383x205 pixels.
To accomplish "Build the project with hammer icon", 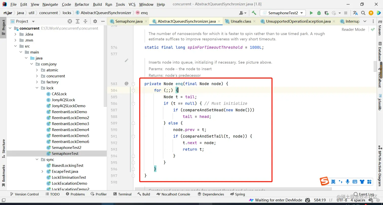I will pyautogui.click(x=254, y=13).
